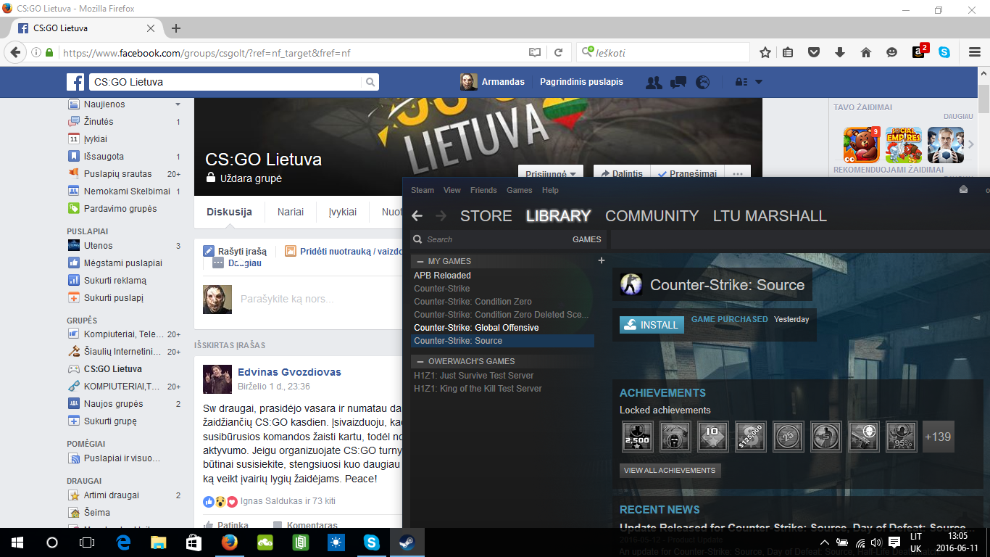Screen dimensions: 990x557
Task: Open the Facebook notifications globe icon
Action: click(702, 82)
